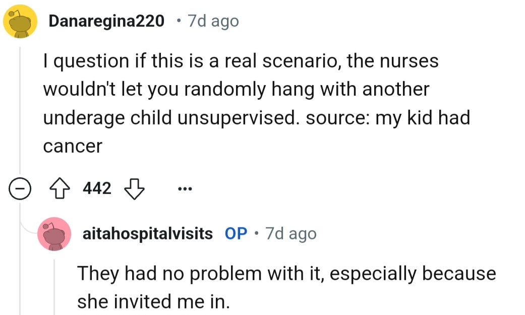Collapse via thread line under Danaregina220's avatar
The image size is (525, 315).
(x=20, y=111)
